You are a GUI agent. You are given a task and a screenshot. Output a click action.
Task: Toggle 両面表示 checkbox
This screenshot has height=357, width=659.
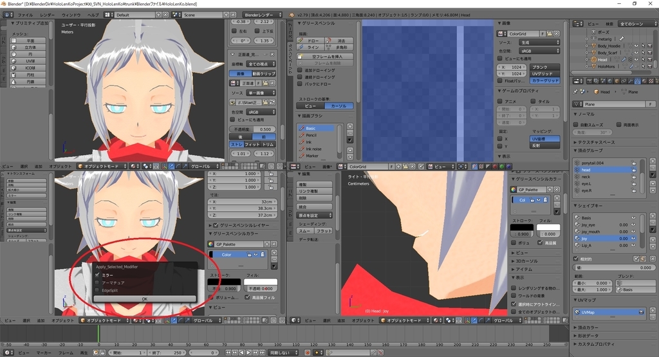click(618, 125)
